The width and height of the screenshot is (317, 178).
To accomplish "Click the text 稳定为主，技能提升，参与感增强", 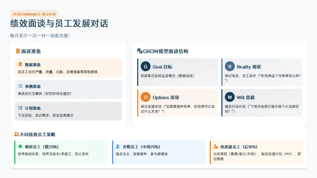I will pyautogui.click(x=141, y=154).
